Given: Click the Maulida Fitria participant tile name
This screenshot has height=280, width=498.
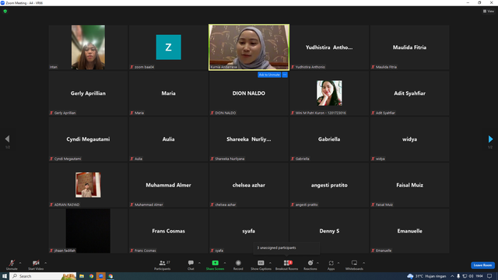Looking at the screenshot, I should point(409,47).
